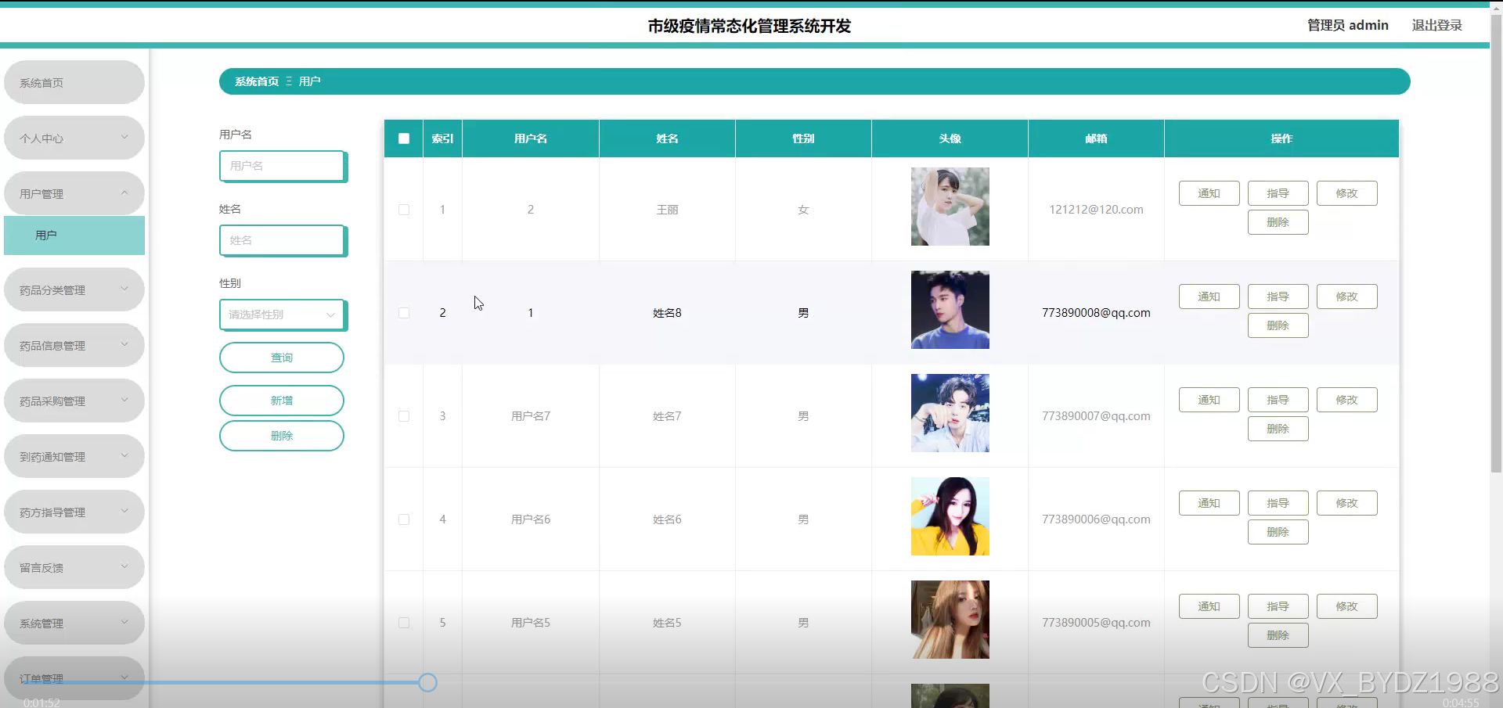Click 通知 for the 王丽 row
This screenshot has height=708, width=1503.
(x=1209, y=193)
